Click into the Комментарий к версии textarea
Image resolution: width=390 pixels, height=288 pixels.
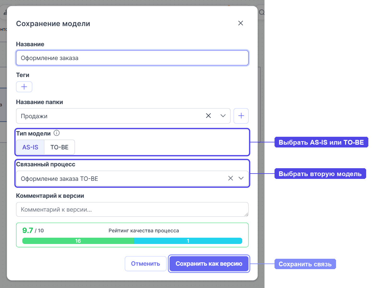coord(132,209)
